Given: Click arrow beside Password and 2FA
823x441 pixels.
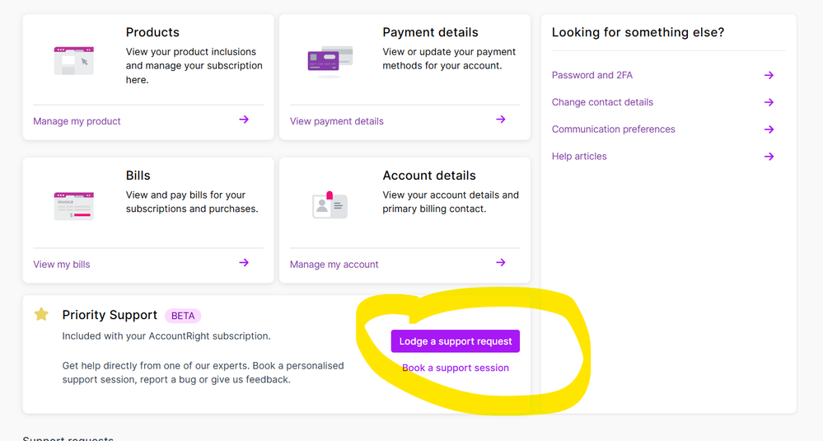Looking at the screenshot, I should (769, 75).
